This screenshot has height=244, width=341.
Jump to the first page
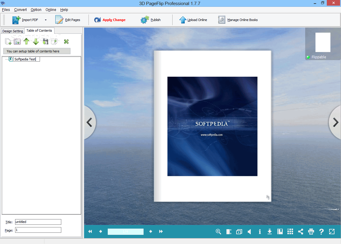tap(90, 232)
